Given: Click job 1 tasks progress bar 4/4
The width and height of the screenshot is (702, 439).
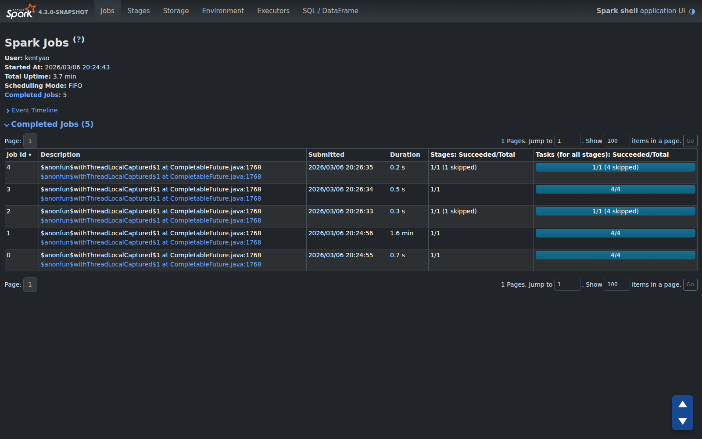Looking at the screenshot, I should pos(616,233).
